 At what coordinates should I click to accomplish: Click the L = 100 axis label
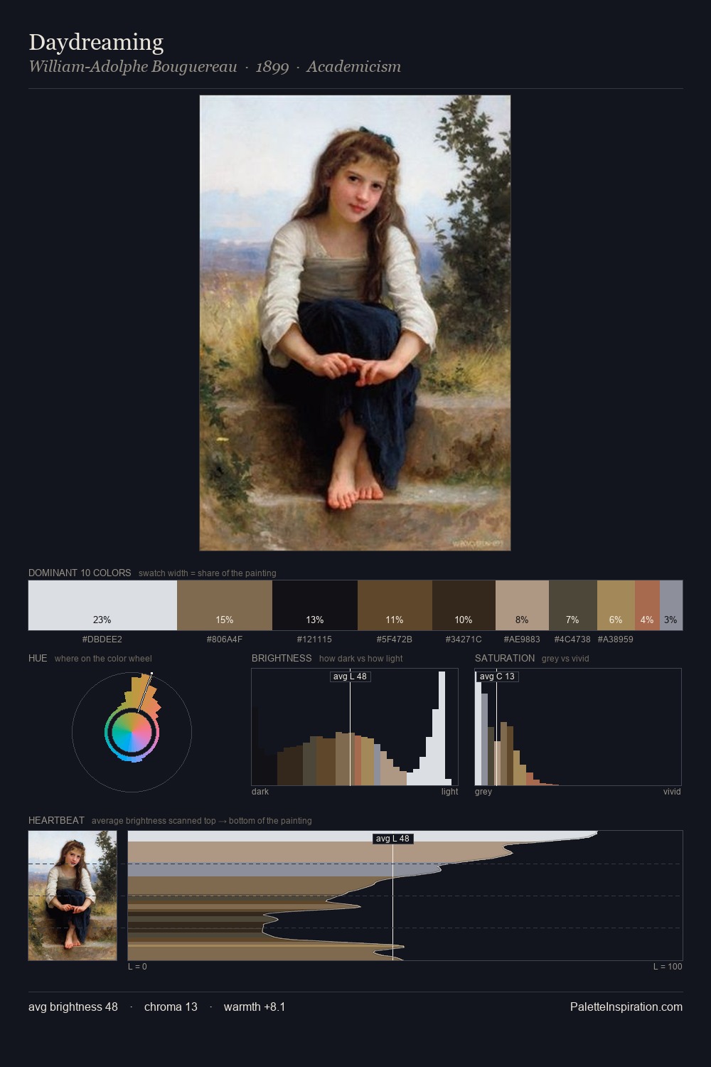[x=668, y=967]
